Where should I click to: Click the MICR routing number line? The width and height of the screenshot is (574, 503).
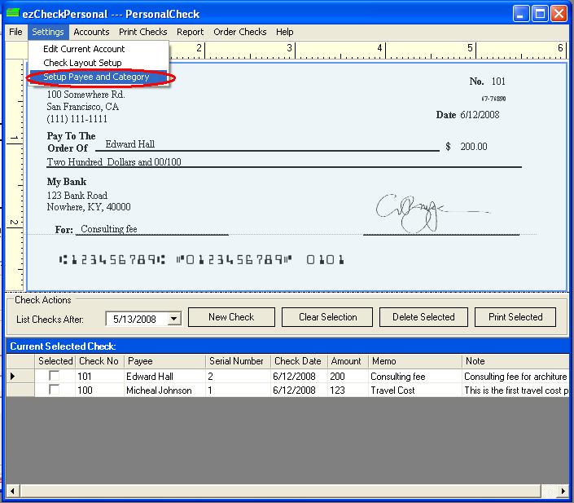pos(112,260)
